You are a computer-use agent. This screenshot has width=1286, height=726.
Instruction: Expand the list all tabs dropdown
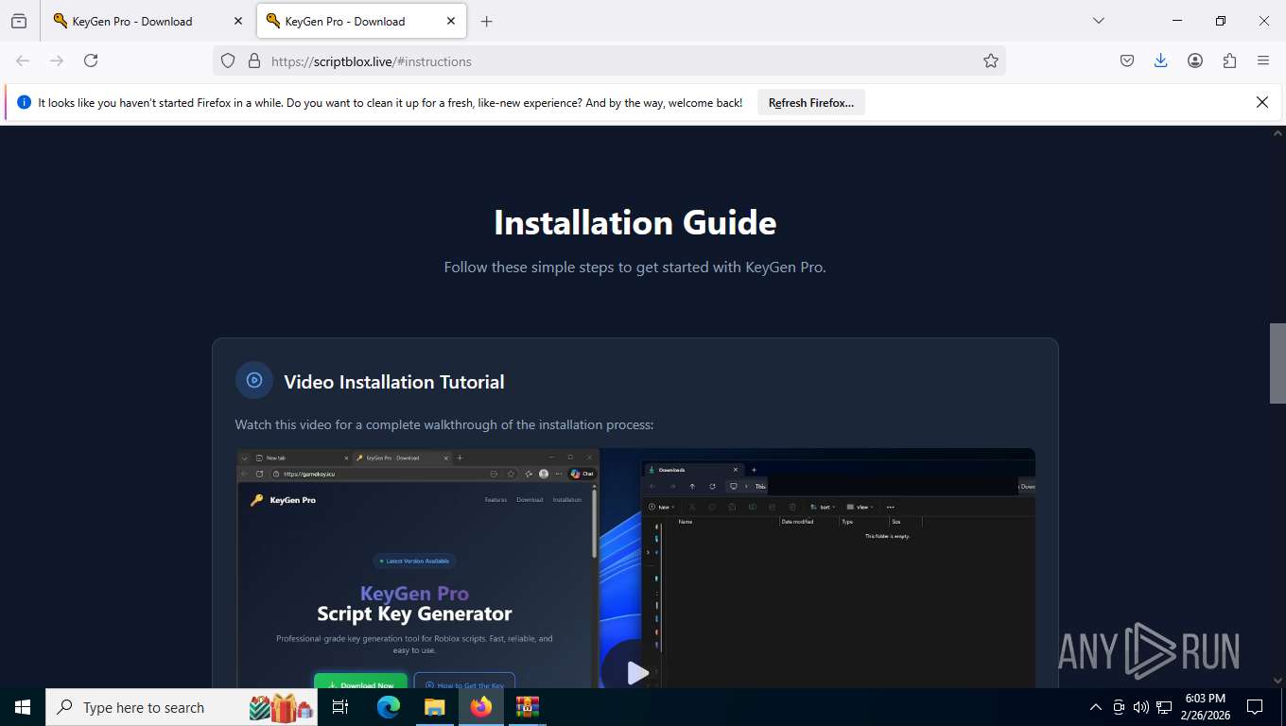[x=1099, y=21]
